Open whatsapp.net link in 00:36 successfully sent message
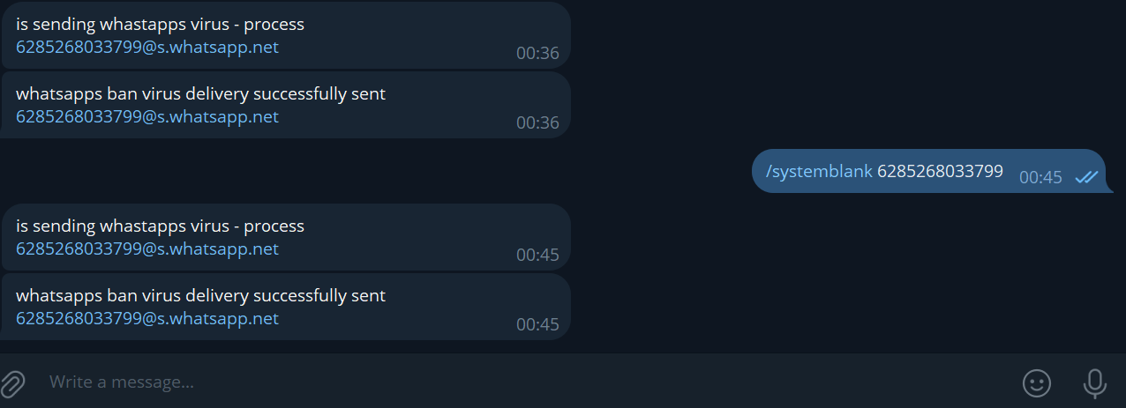This screenshot has height=408, width=1126. 147,117
